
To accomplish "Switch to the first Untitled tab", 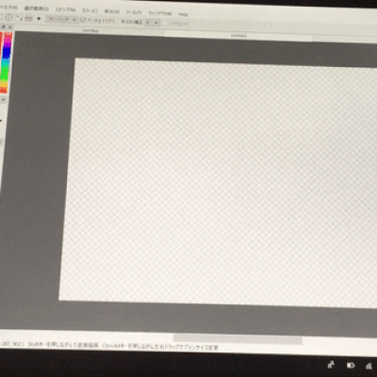I will point(90,31).
